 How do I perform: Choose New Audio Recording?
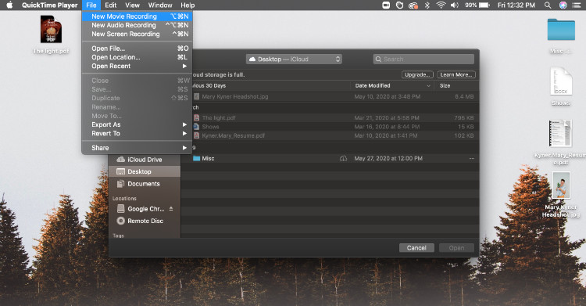point(138,25)
